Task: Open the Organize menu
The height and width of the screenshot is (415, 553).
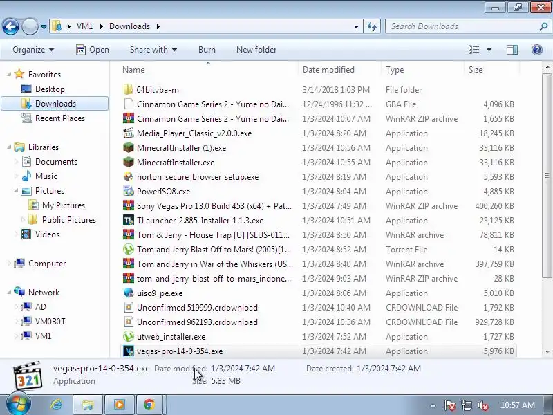Action: [x=33, y=50]
